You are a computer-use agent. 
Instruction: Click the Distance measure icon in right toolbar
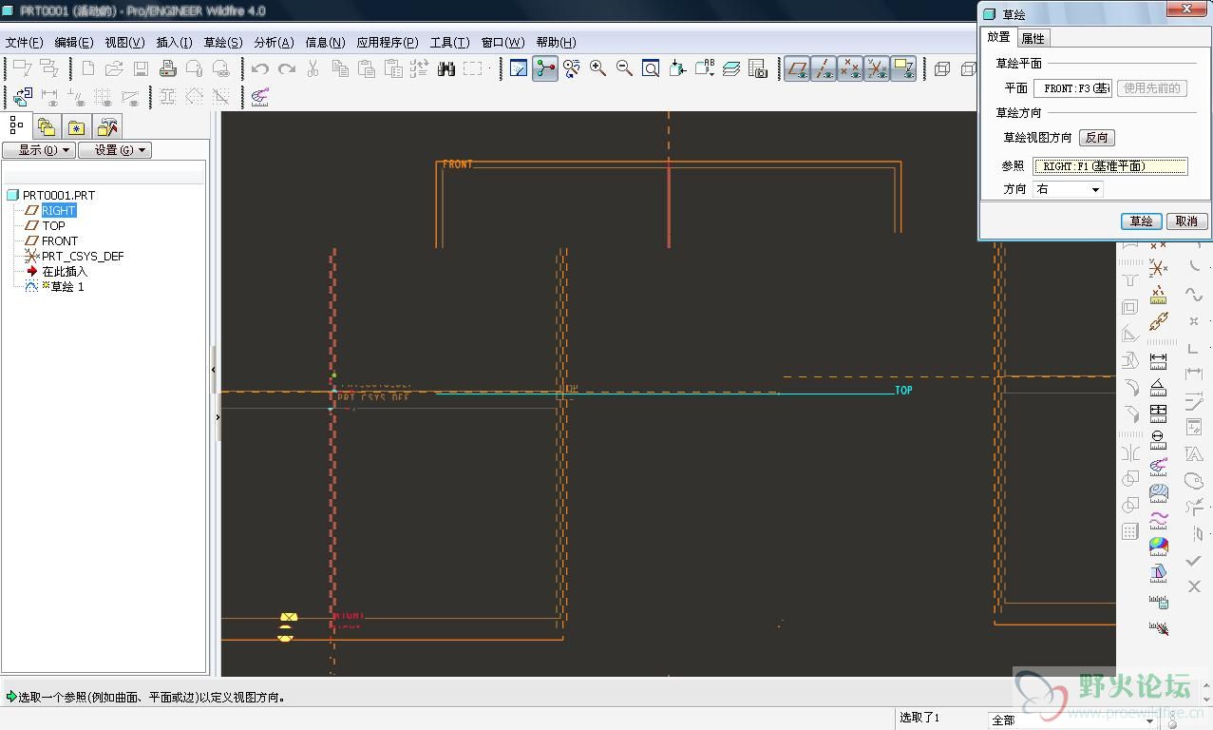[1158, 362]
